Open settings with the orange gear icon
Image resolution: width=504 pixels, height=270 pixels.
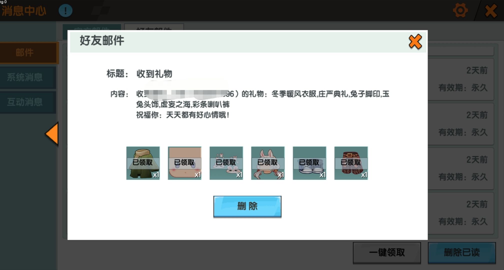(460, 10)
